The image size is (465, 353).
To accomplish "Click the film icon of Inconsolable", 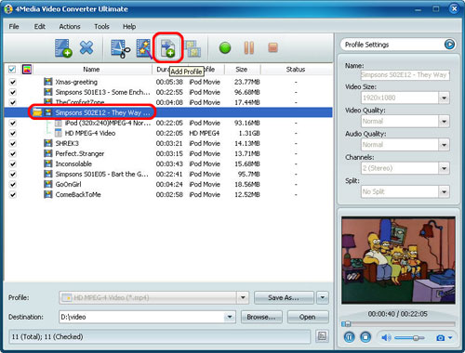I will tap(48, 163).
